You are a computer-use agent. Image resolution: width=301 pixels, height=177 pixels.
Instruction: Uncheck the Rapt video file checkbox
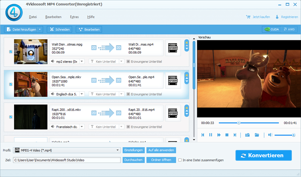point(11,117)
